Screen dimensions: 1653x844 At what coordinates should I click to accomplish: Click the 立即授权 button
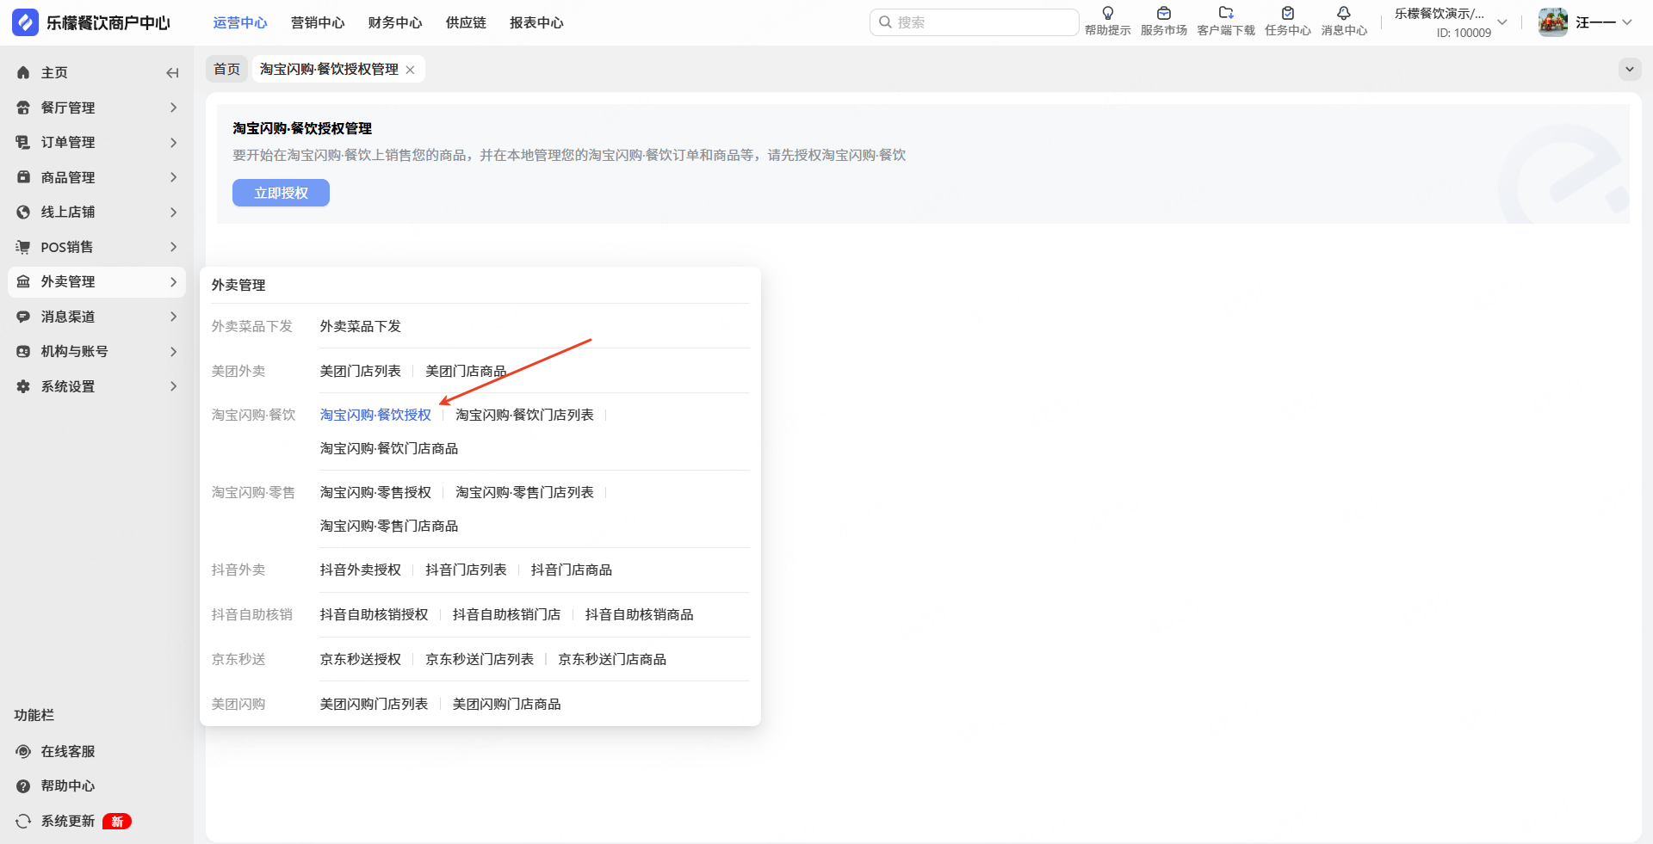[281, 193]
